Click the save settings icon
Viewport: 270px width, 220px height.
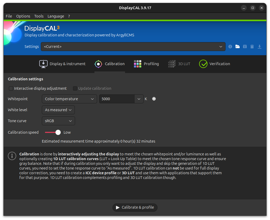pyautogui.click(x=245, y=47)
